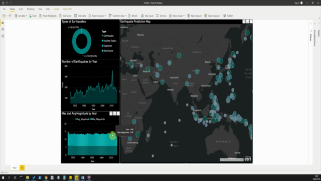Expand Recent sources dropdown

pyautogui.click(x=105, y=16)
